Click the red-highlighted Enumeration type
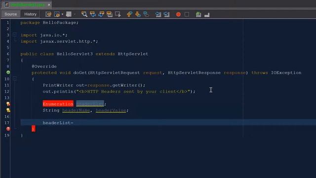This screenshot has width=316, height=178. pyautogui.click(x=58, y=104)
